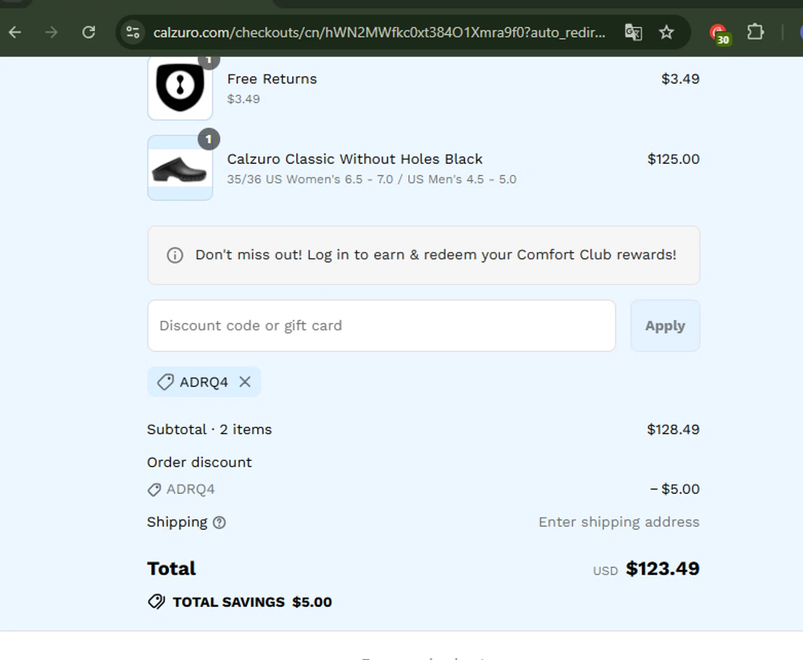Open the red extension with 30 badge

coord(719,34)
